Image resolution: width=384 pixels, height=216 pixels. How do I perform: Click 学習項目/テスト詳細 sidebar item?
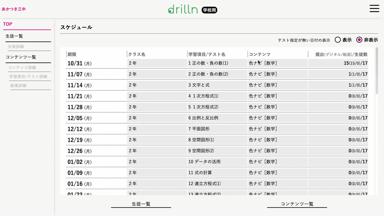coord(28,77)
